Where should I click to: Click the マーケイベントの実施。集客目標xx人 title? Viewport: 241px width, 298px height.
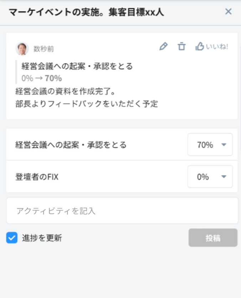(86, 12)
